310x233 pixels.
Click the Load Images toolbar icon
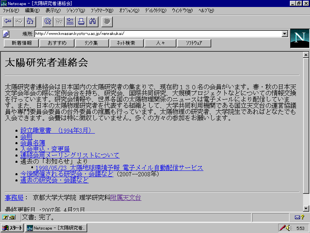point(59,21)
